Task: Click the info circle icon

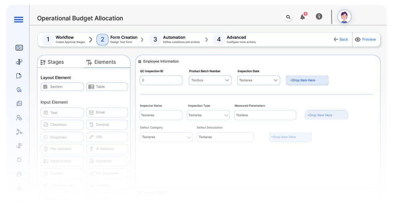Action: coord(319,16)
